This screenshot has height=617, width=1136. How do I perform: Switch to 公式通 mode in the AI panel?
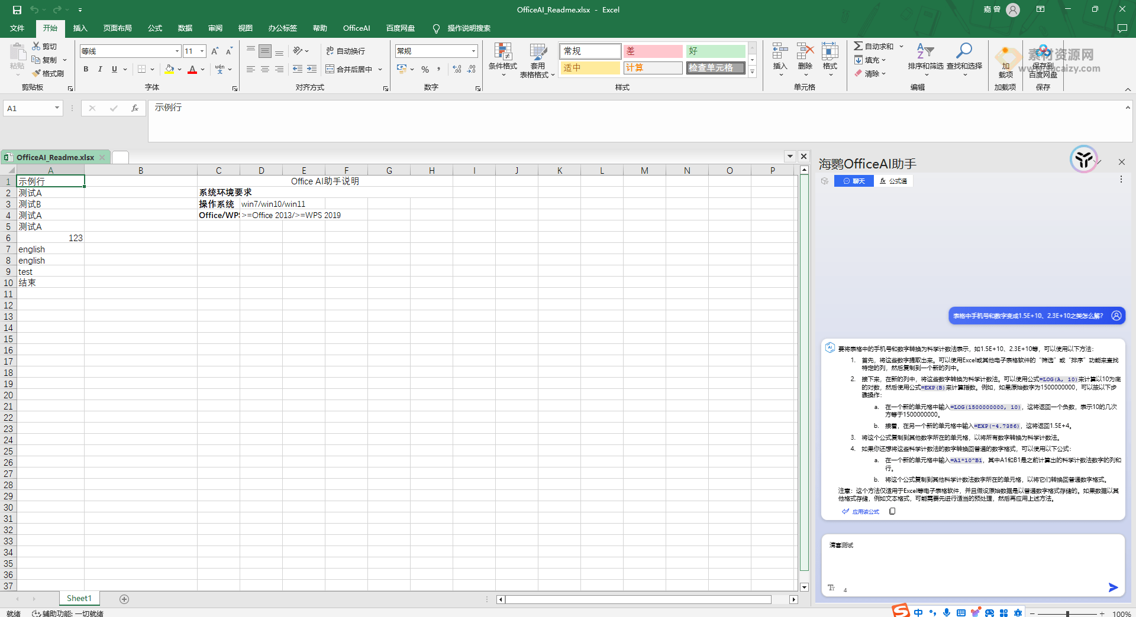click(893, 181)
